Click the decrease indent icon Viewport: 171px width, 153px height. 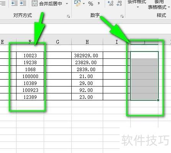click(x=14, y=3)
